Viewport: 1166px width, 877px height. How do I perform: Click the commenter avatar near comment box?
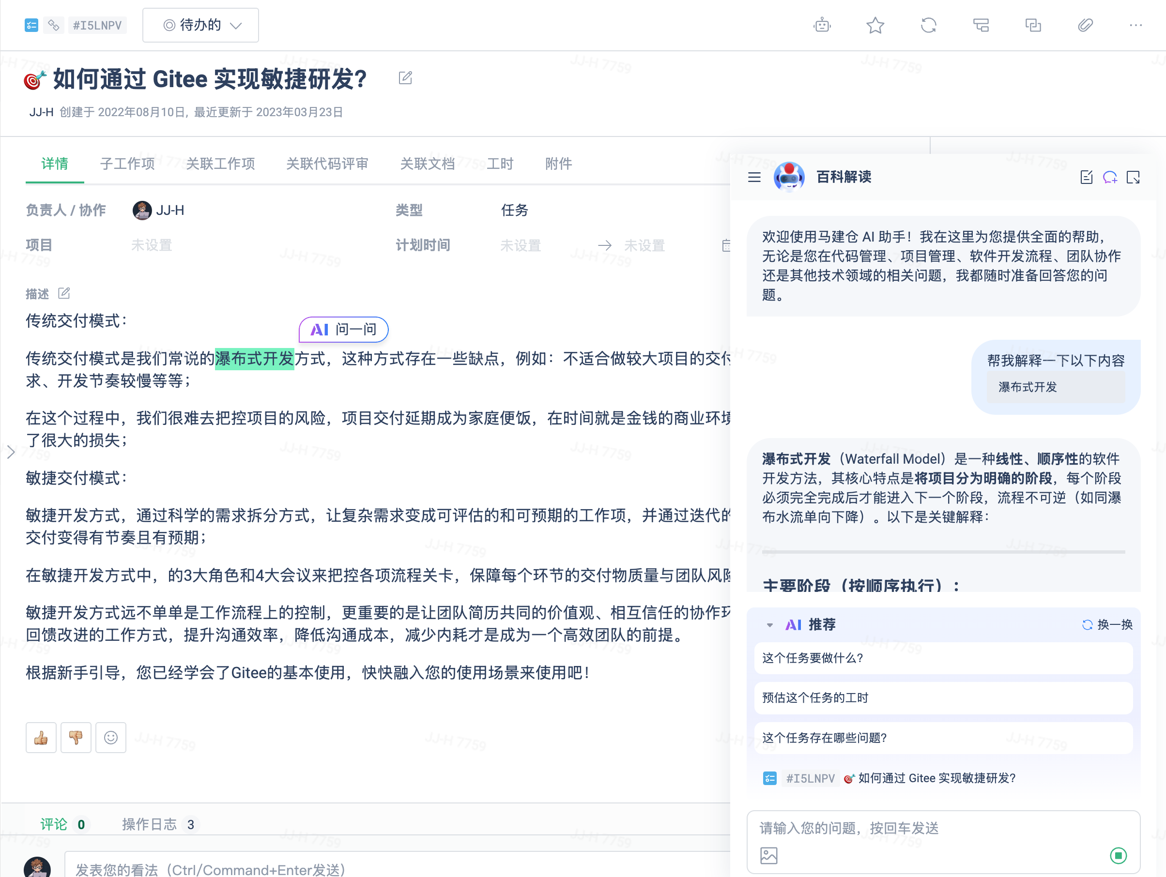click(37, 867)
